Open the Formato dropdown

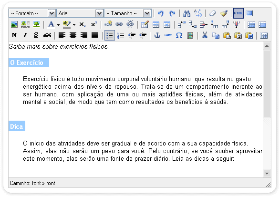point(32,13)
